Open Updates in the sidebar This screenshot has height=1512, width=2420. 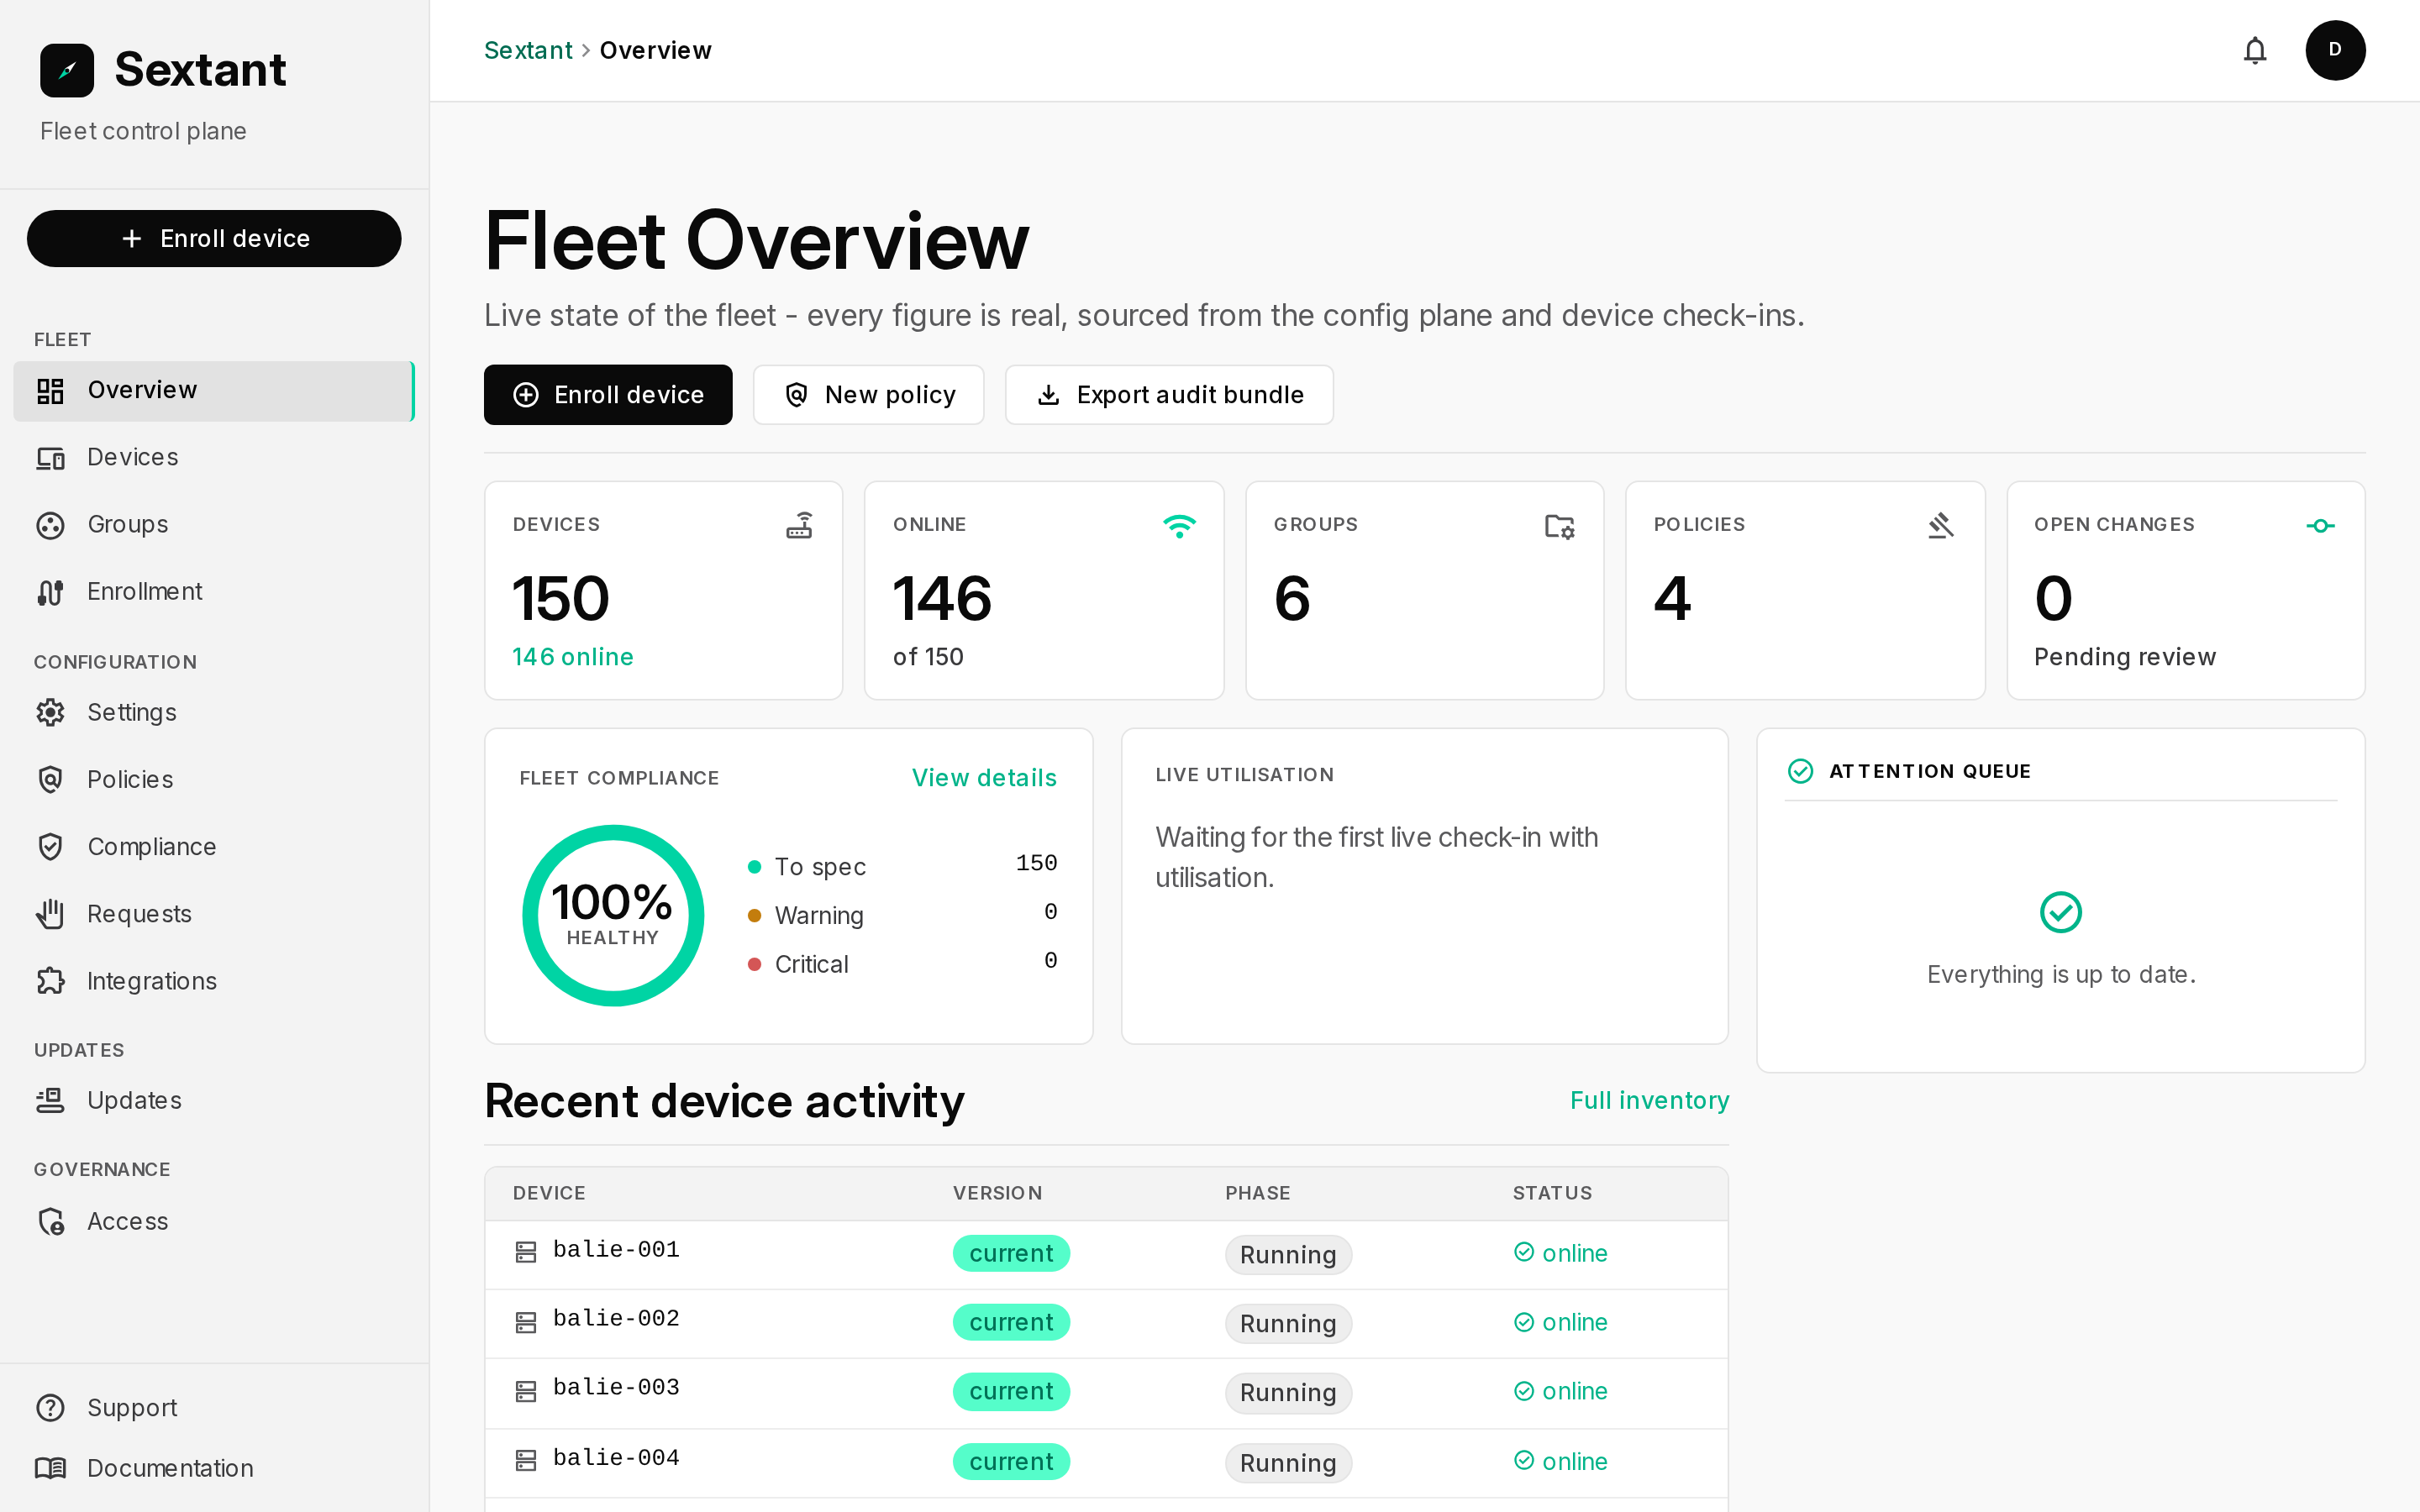point(214,1100)
